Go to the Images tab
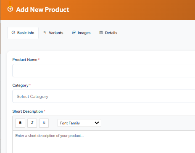This screenshot has width=195, height=153. [81, 33]
